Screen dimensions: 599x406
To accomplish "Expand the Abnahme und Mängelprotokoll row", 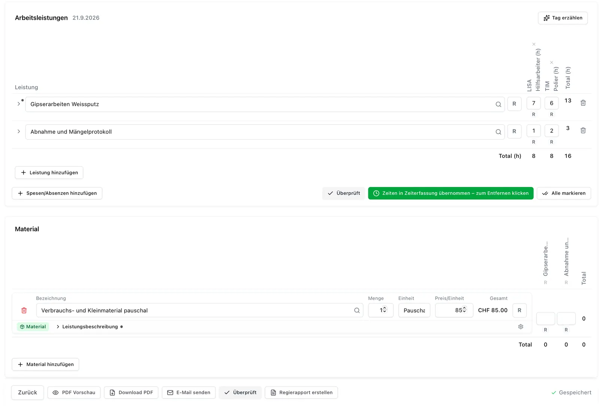I will click(19, 132).
